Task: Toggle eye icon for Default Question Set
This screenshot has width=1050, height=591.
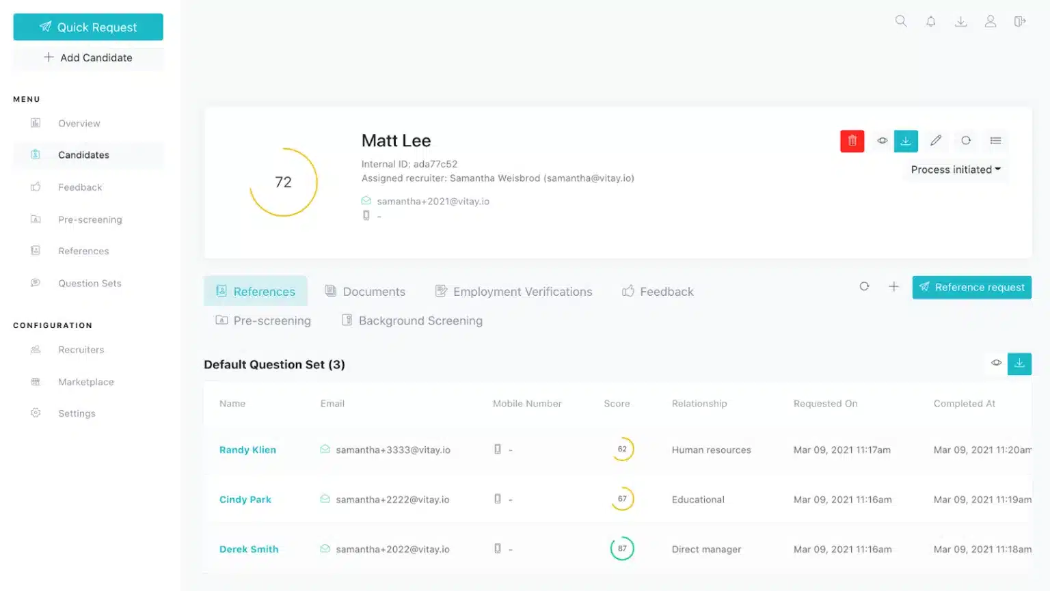Action: click(996, 363)
